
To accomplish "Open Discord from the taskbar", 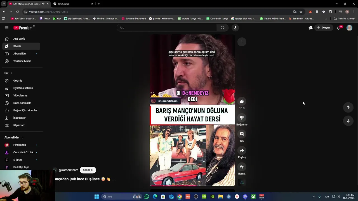I will tap(245, 197).
